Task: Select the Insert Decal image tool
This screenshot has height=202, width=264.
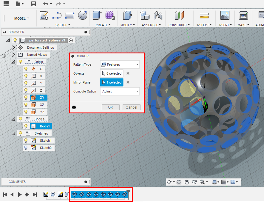Action: click(225, 15)
